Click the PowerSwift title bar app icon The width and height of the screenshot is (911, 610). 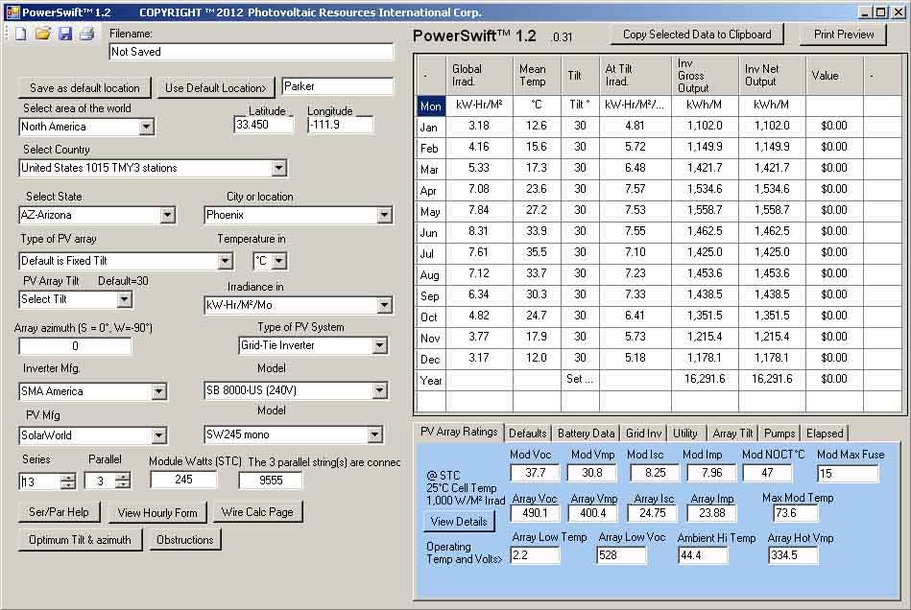pos(12,12)
